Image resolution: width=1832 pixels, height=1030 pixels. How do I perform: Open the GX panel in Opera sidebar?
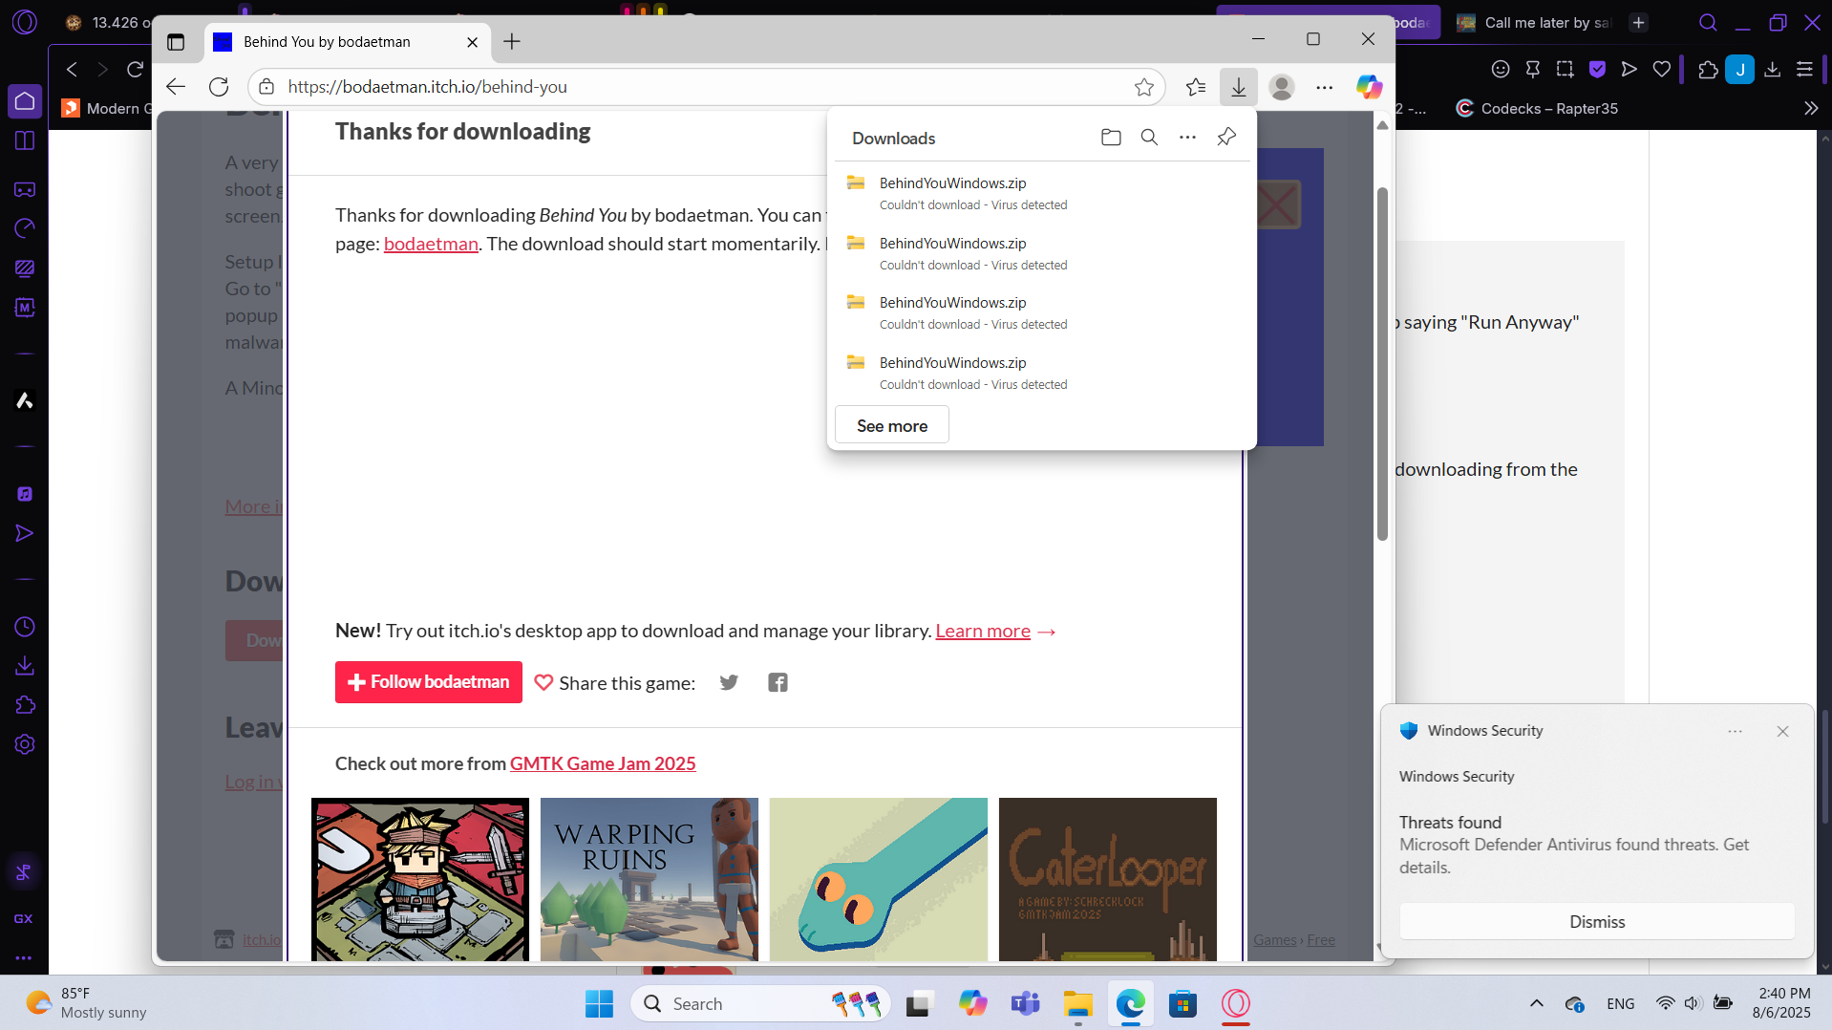tap(24, 918)
